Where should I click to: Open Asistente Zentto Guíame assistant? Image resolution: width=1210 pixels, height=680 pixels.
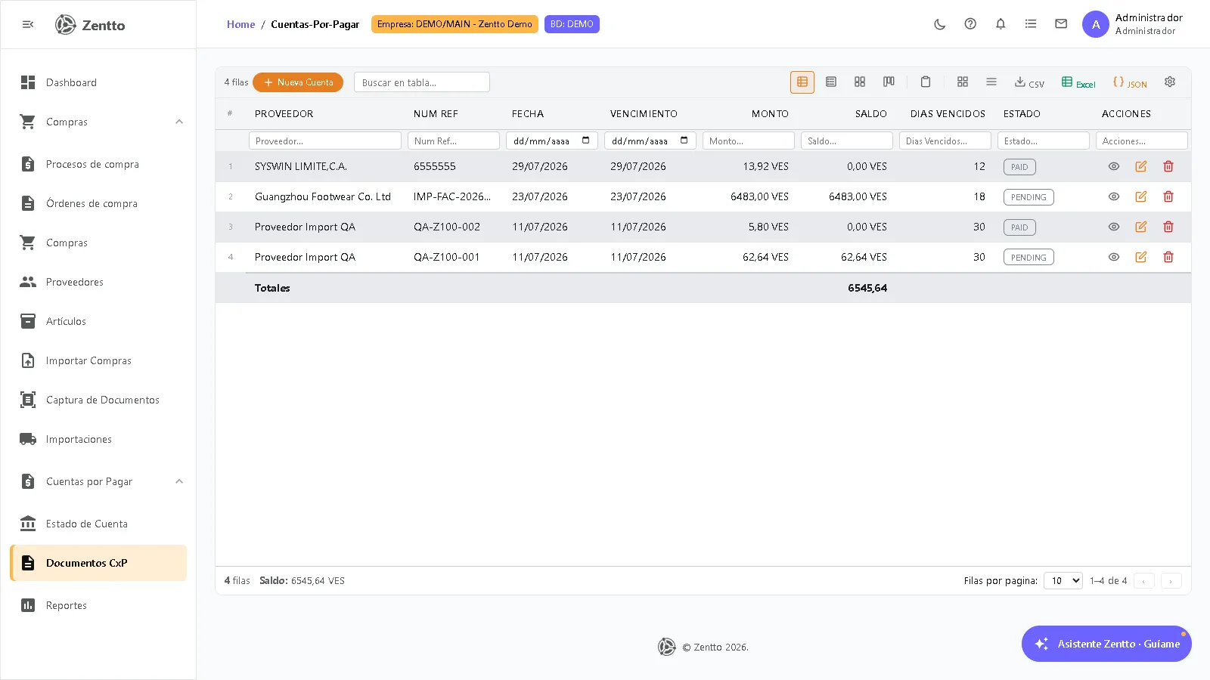(1106, 644)
